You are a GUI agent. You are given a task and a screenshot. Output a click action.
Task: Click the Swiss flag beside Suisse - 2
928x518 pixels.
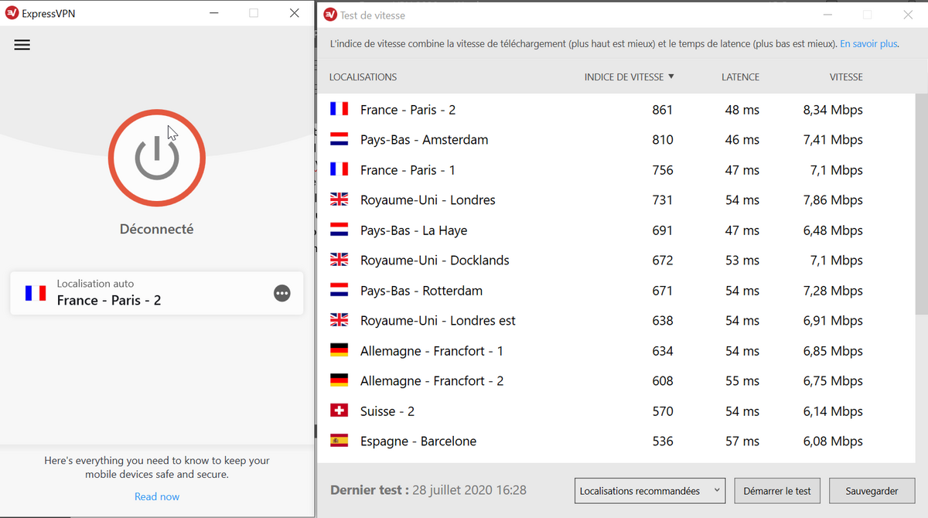tap(339, 411)
